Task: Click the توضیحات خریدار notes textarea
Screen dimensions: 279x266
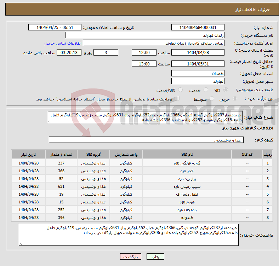Action: click(x=129, y=235)
